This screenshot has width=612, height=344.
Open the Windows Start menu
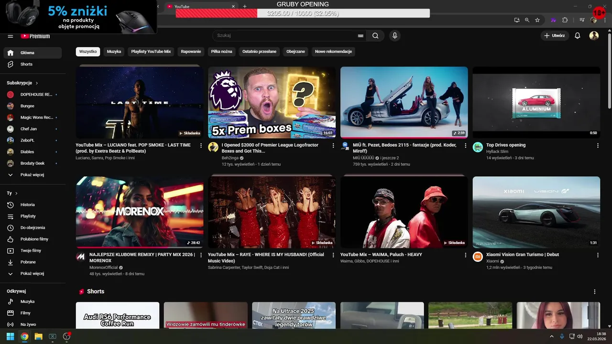coord(10,336)
